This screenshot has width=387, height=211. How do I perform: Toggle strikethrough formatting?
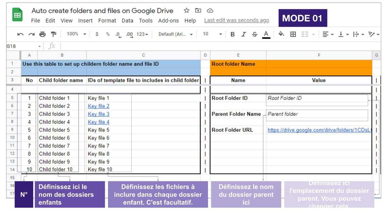pos(255,34)
